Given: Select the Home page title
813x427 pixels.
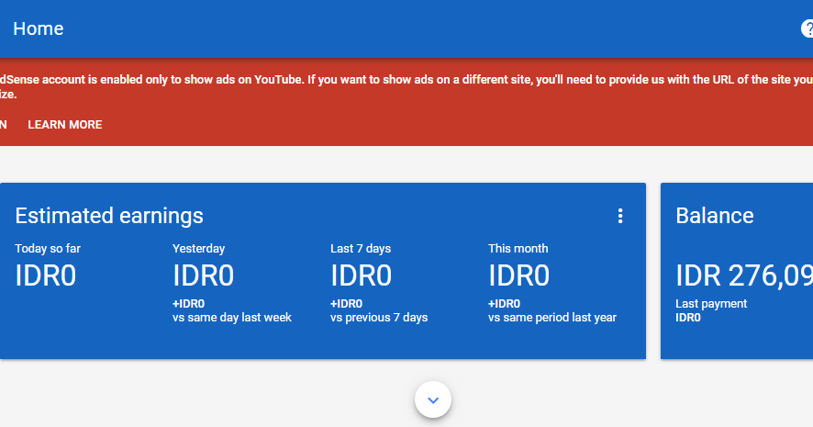Looking at the screenshot, I should click(39, 28).
